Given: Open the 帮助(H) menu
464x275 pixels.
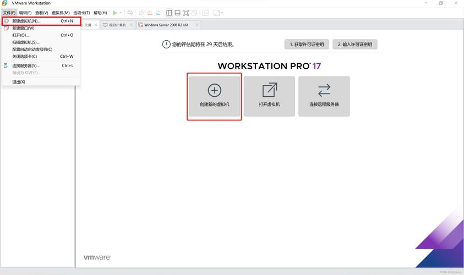Looking at the screenshot, I should coord(100,13).
